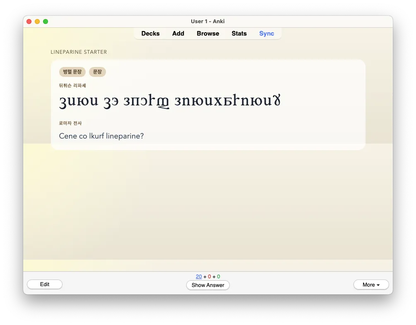
Task: Switch to the Decks screen
Action: coord(150,33)
